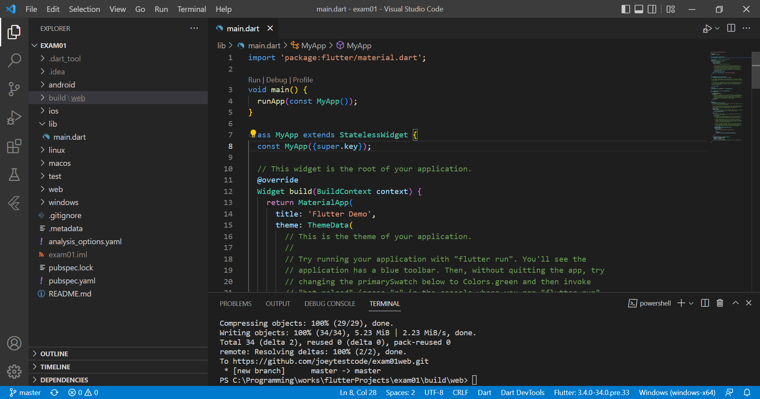The width and height of the screenshot is (760, 399).
Task: Open the File menu
Action: click(x=31, y=9)
